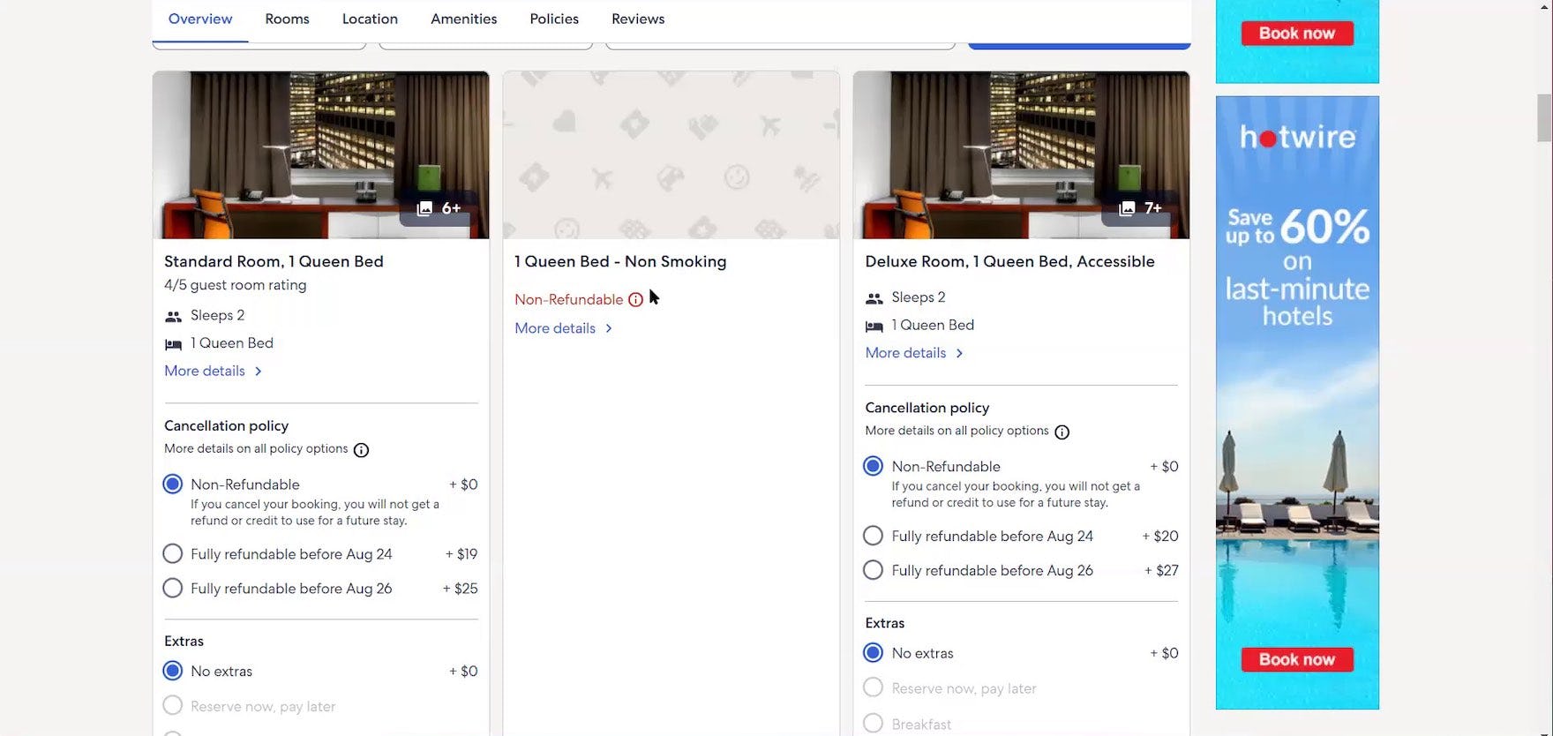Choose Non-Refundable option for Standard Room
This screenshot has width=1553, height=736.
[173, 484]
